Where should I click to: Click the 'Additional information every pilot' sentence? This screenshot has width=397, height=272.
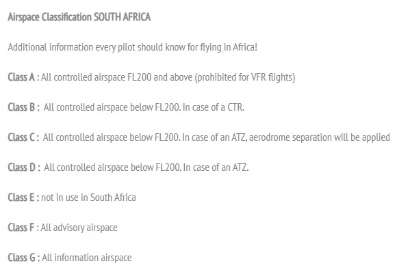[132, 47]
